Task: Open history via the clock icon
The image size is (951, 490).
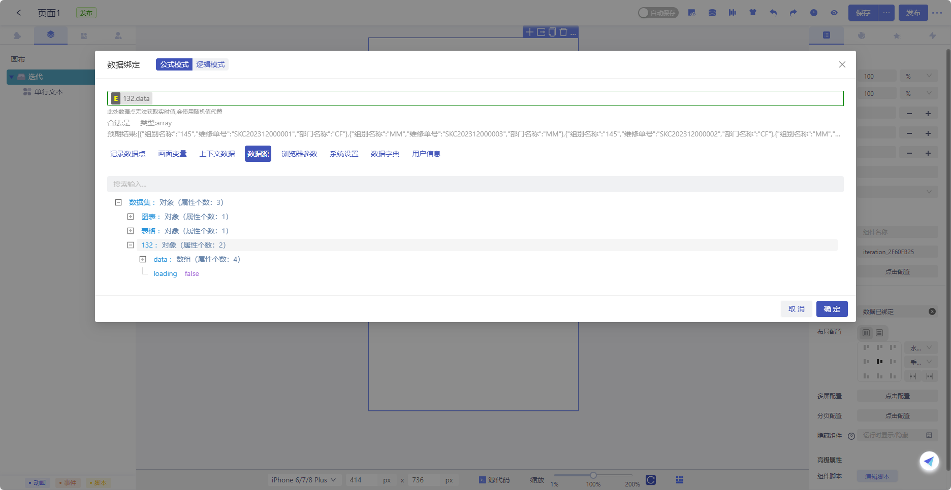Action: [x=814, y=13]
